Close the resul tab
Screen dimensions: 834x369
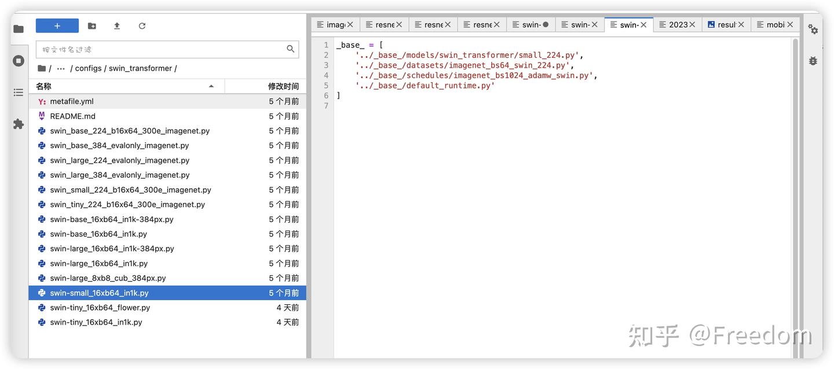pyautogui.click(x=741, y=25)
